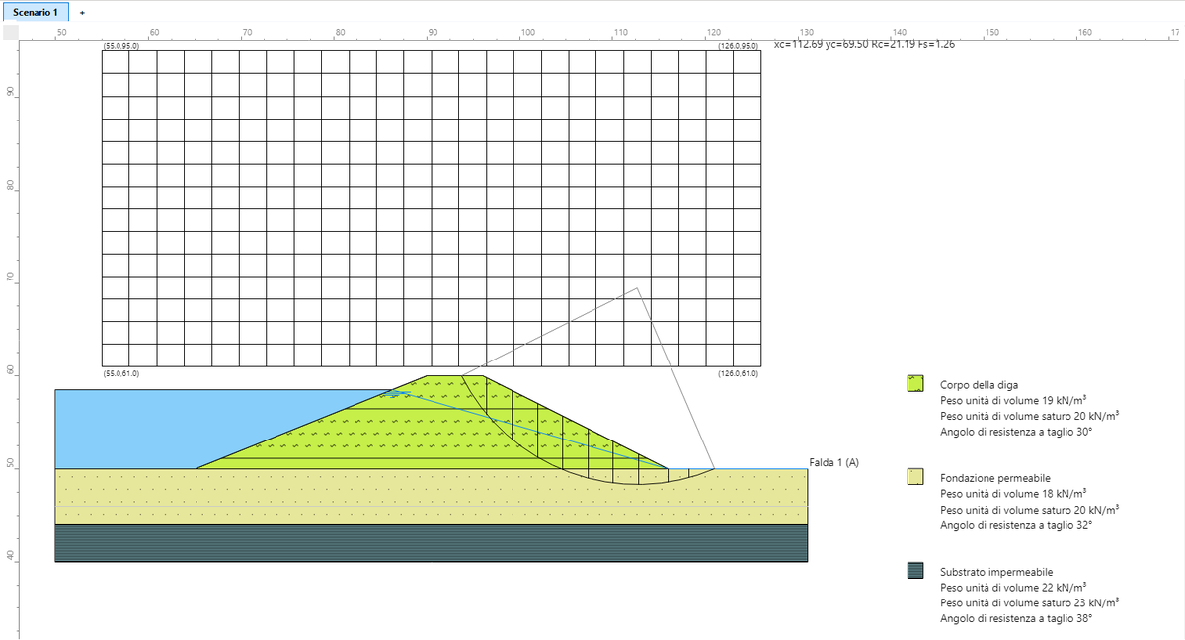The height and width of the screenshot is (640, 1185).
Task: Click 'Peso unità di volume 22 kN/m³' text
Action: coord(1013,588)
